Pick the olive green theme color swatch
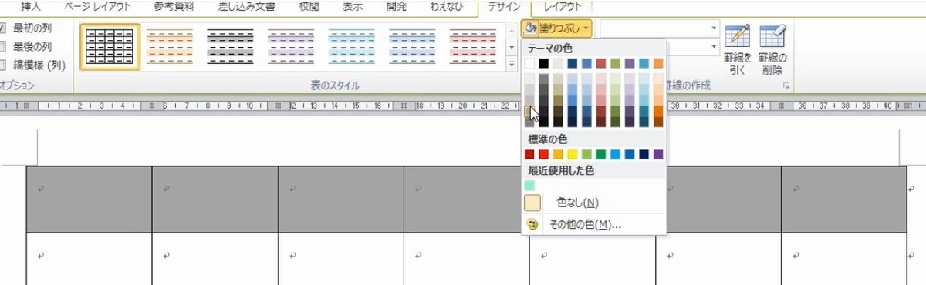Image resolution: width=926 pixels, height=285 pixels. (615, 63)
